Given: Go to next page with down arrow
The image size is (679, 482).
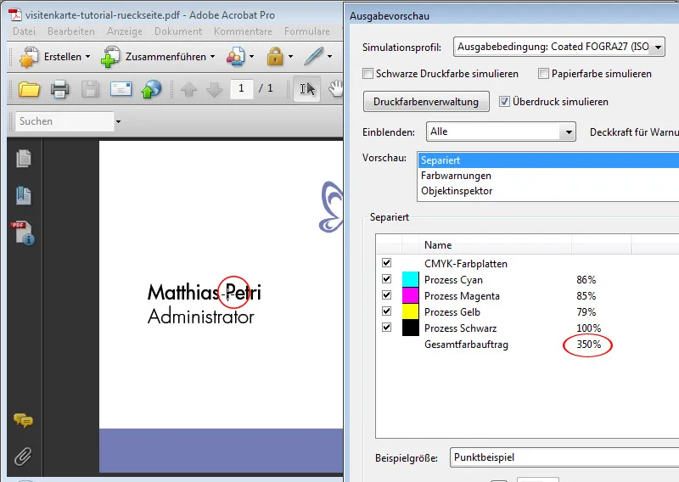Looking at the screenshot, I should click(215, 90).
